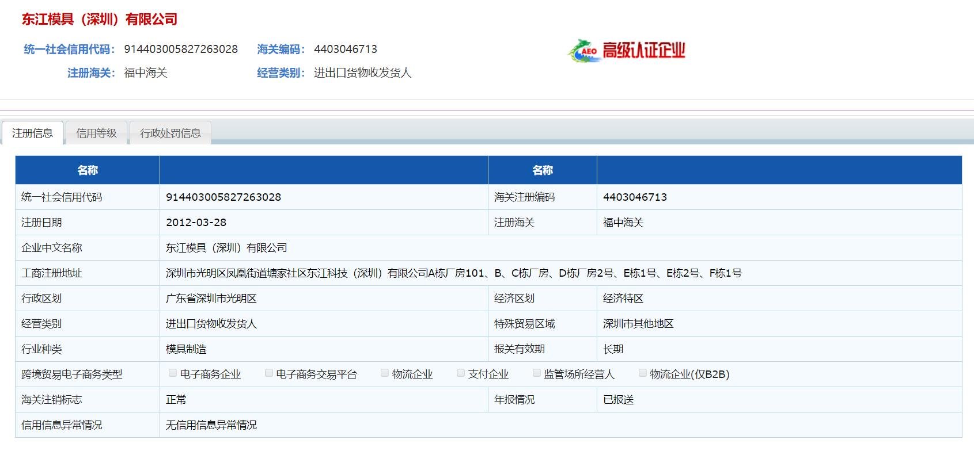Click the first 名称 column header

[x=88, y=170]
